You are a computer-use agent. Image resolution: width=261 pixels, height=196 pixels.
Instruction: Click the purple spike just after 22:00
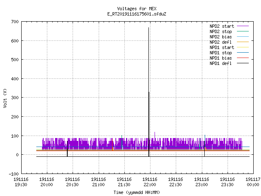click(x=155, y=135)
